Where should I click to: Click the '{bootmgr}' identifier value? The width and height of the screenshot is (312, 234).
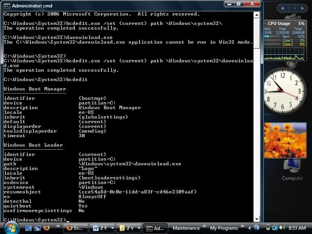[92, 98]
